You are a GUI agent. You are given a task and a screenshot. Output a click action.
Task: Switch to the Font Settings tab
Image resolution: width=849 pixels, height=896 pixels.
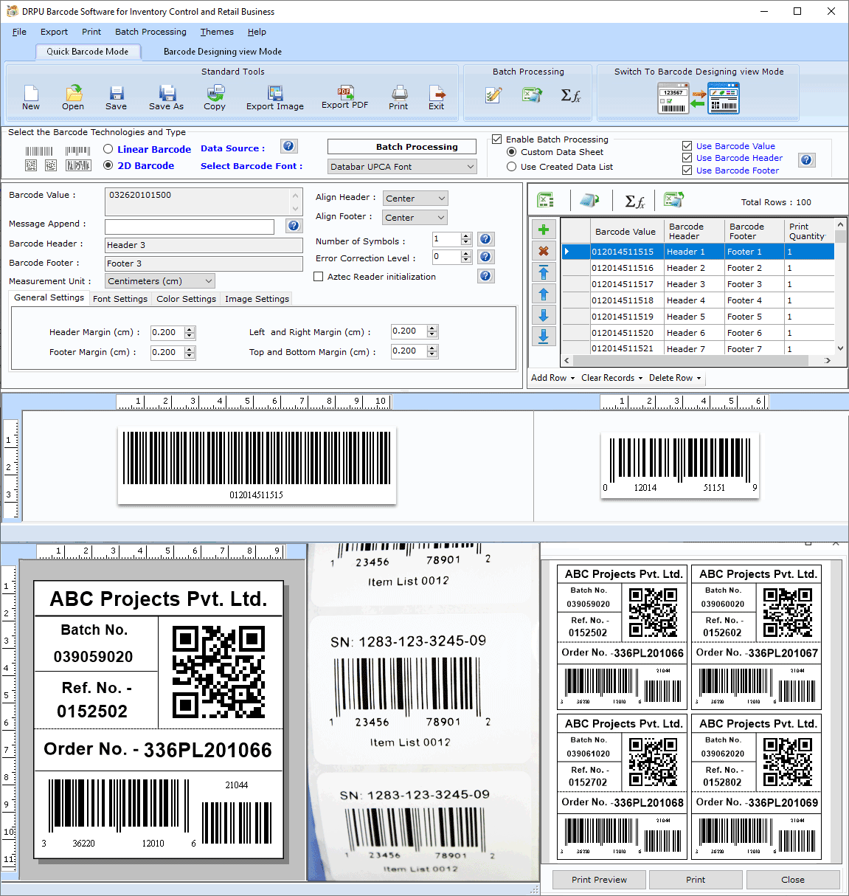click(120, 299)
